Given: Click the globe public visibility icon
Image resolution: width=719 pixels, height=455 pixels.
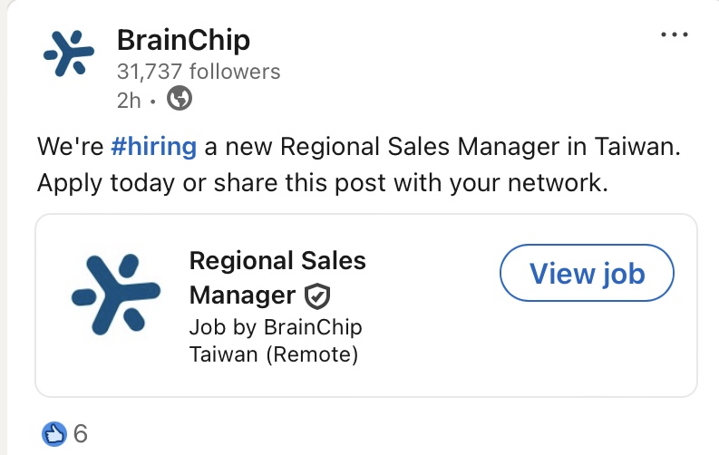Looking at the screenshot, I should [180, 100].
